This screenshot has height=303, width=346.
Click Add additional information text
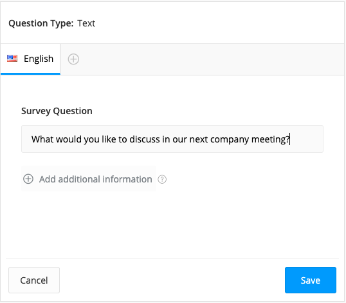(x=96, y=179)
